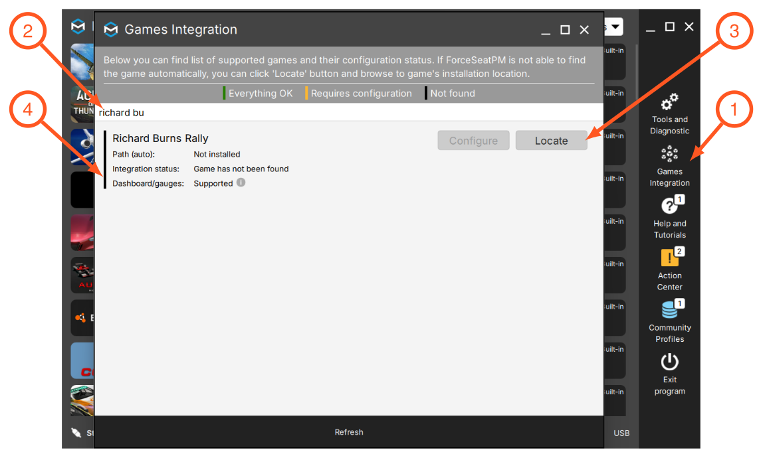Expand the dropdown arrow behind the dialog

[x=615, y=27]
